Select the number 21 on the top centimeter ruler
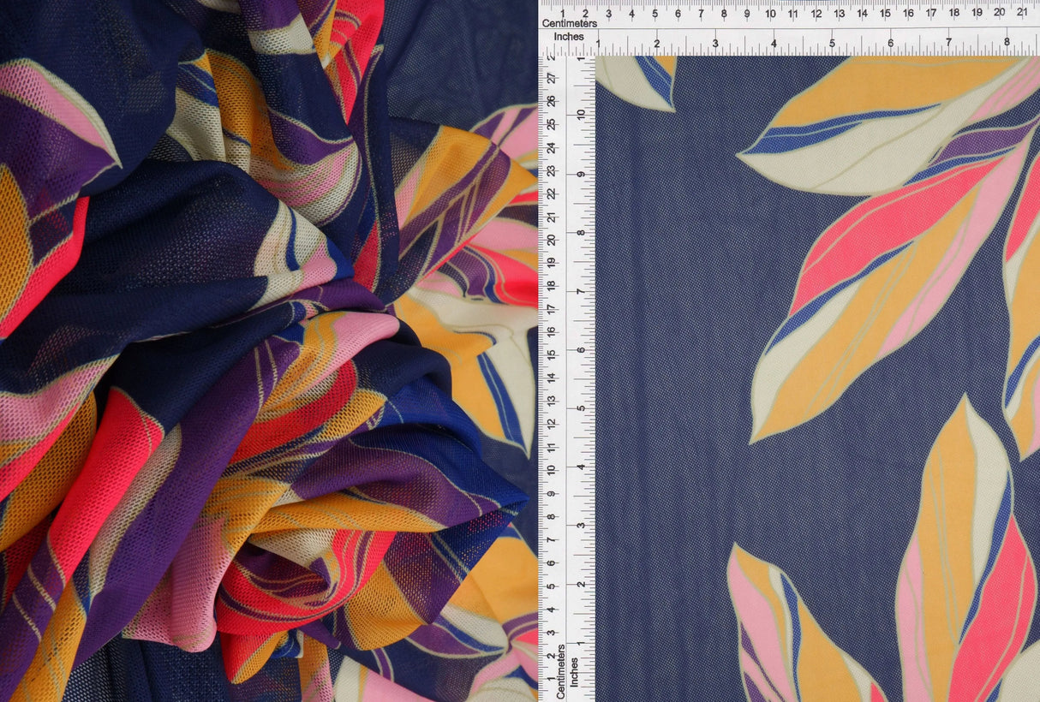1040x702 pixels. [x=1023, y=14]
